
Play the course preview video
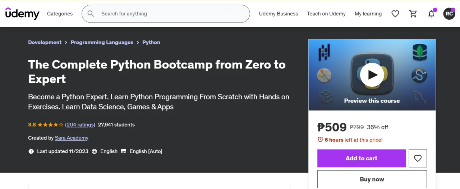click(372, 75)
